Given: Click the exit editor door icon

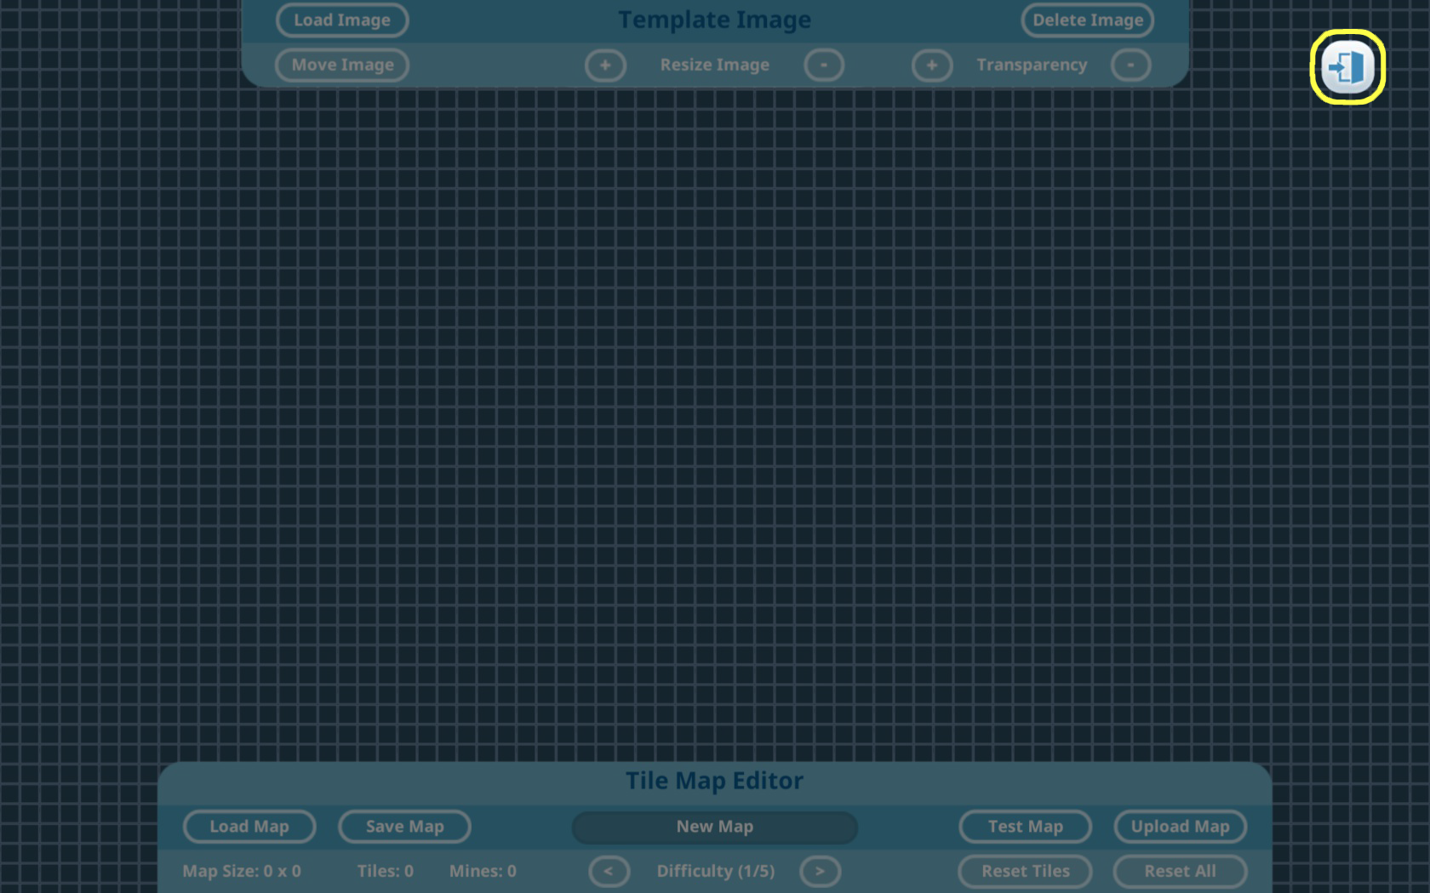Looking at the screenshot, I should (x=1347, y=67).
